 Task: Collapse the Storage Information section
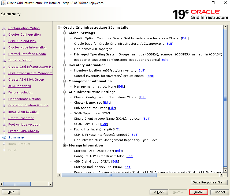(x=64, y=145)
